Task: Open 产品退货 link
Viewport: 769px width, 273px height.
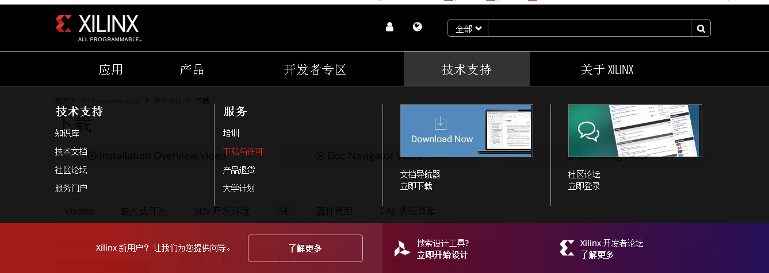Action: coord(239,170)
